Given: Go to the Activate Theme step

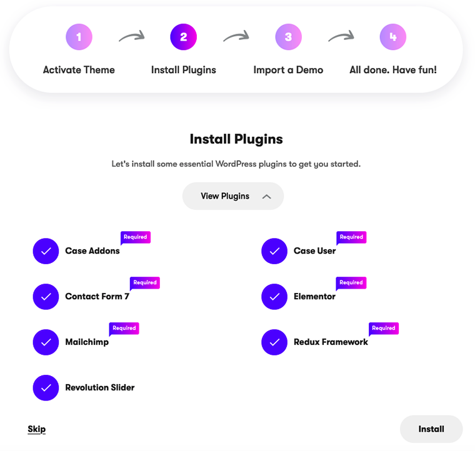Looking at the screenshot, I should click(79, 70).
